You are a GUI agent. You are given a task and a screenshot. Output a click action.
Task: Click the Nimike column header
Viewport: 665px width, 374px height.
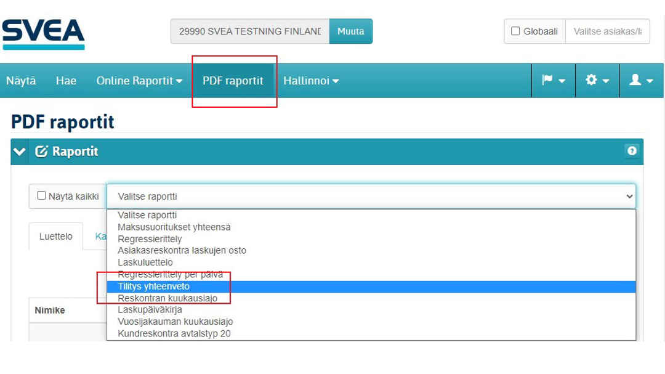click(x=50, y=311)
